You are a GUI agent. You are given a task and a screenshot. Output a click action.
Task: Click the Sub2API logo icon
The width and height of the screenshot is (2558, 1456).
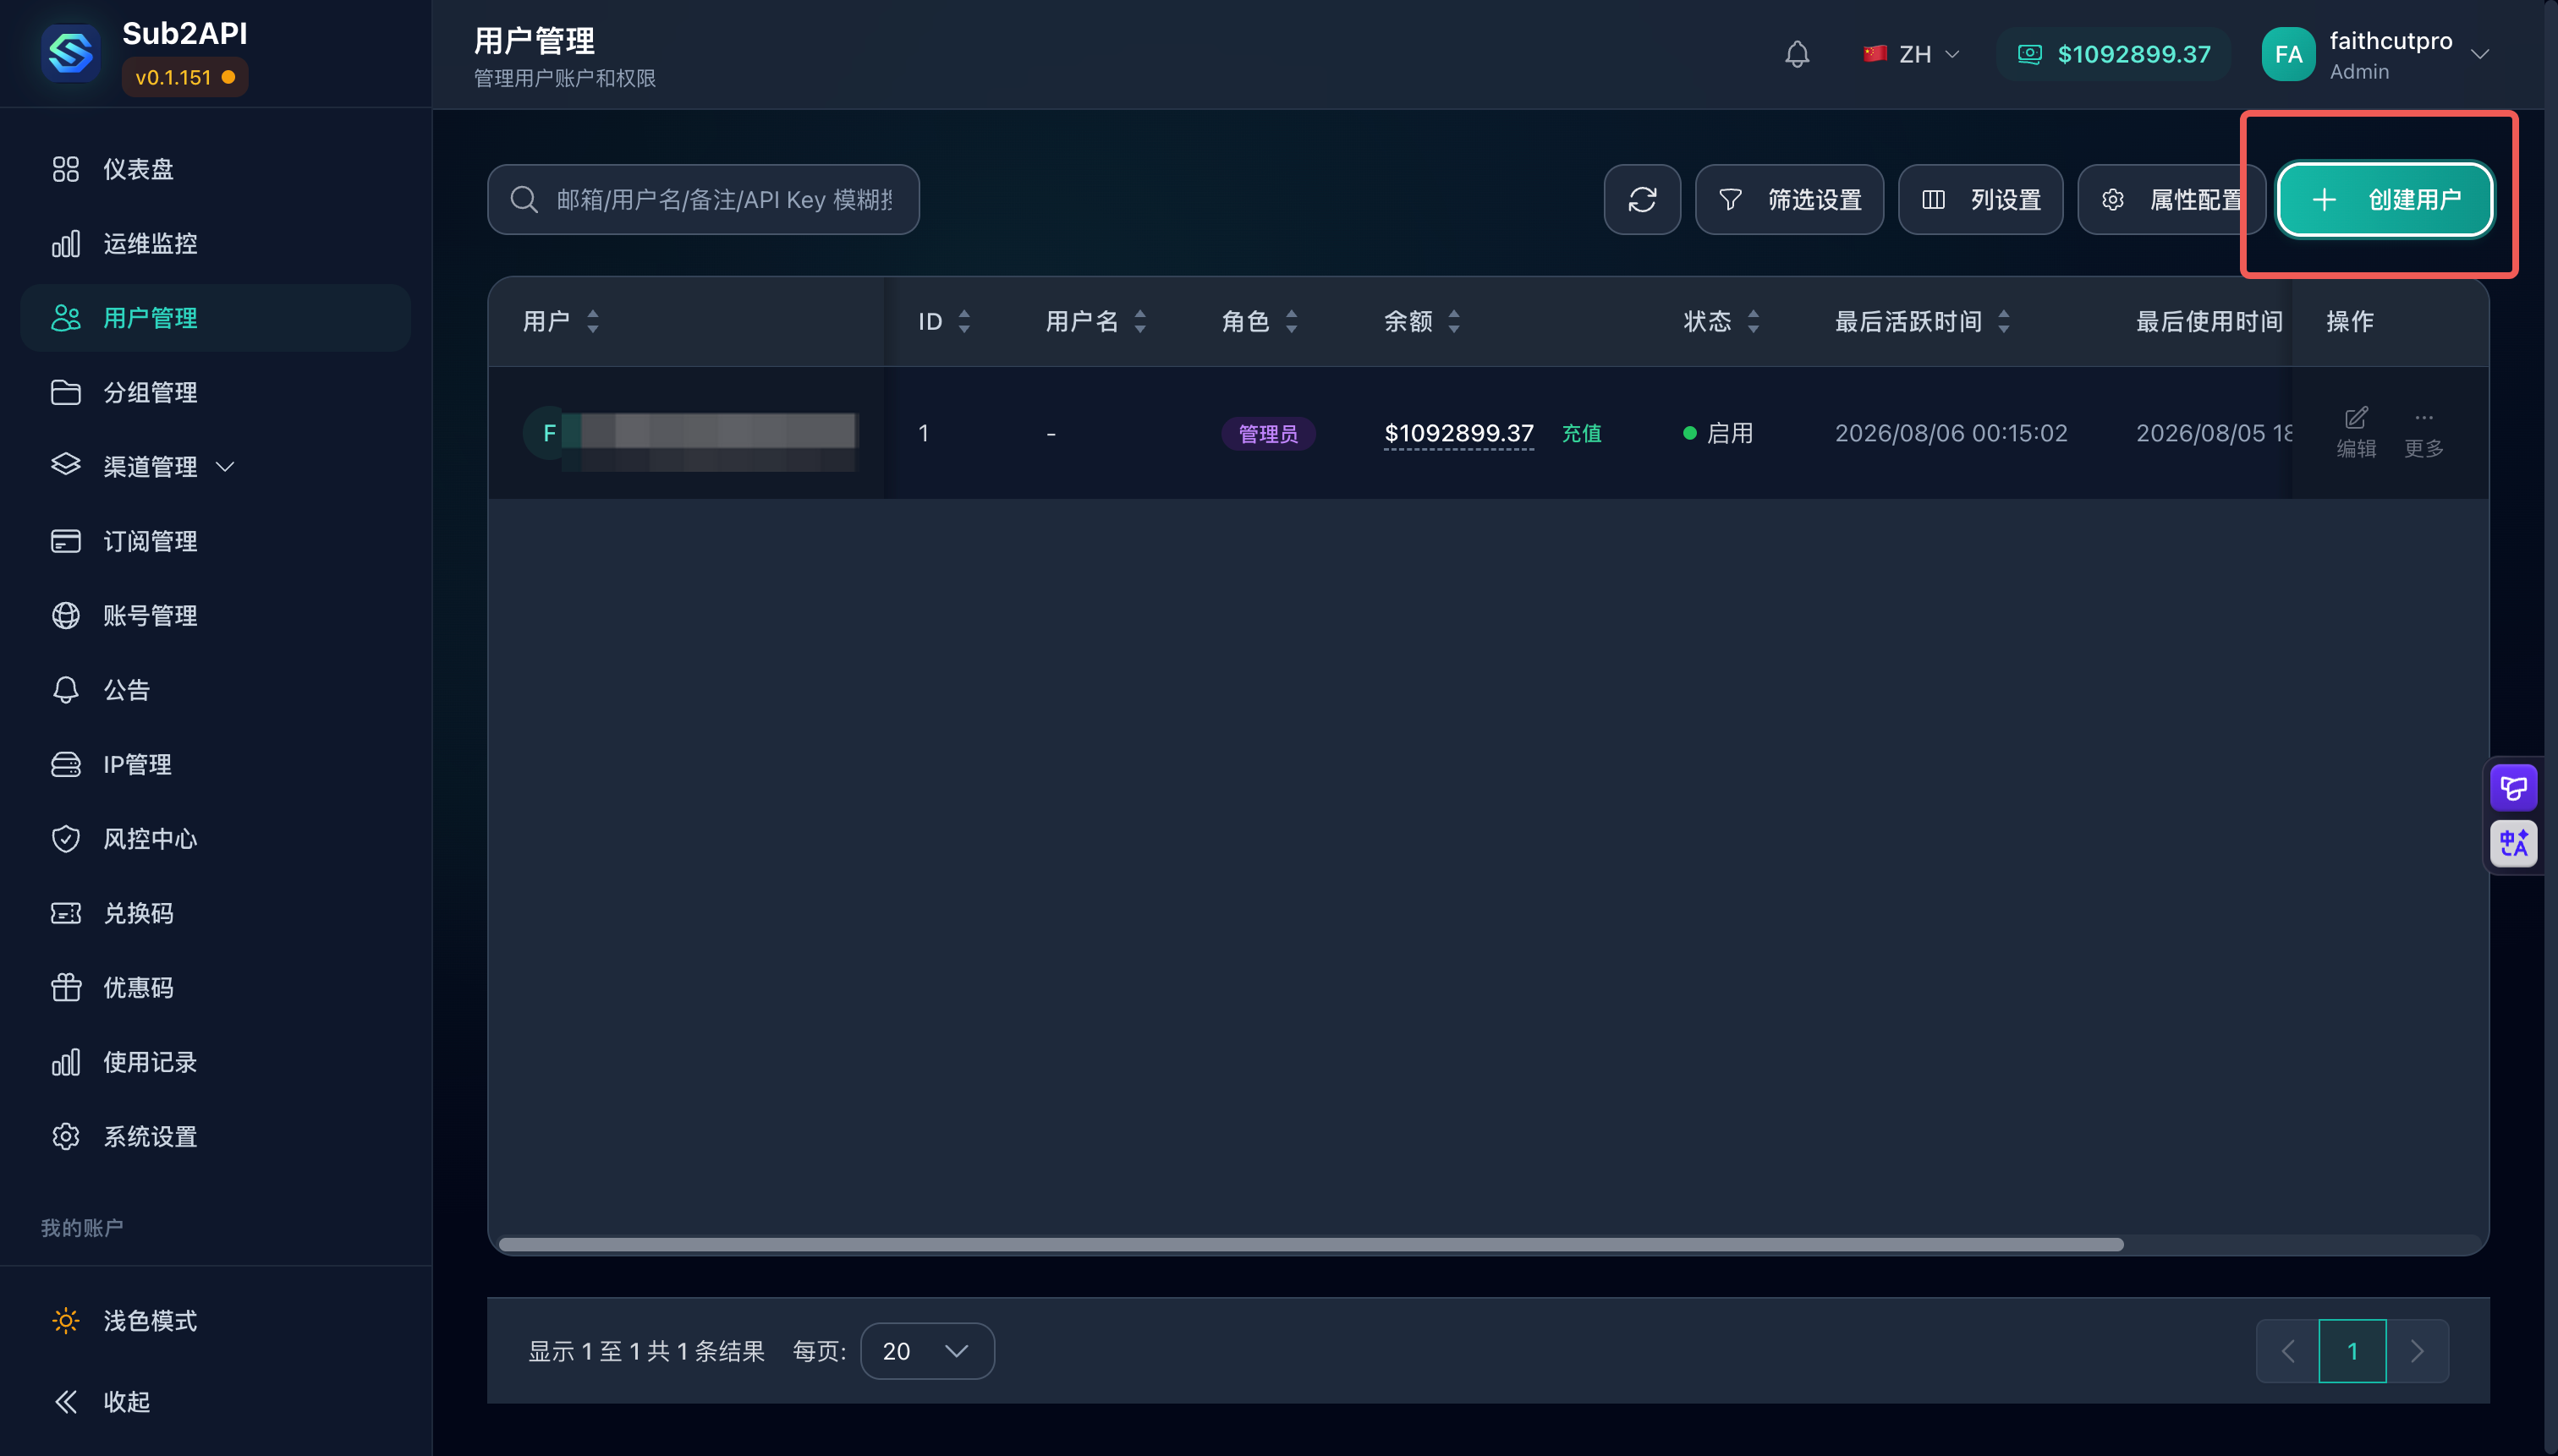pos(70,53)
